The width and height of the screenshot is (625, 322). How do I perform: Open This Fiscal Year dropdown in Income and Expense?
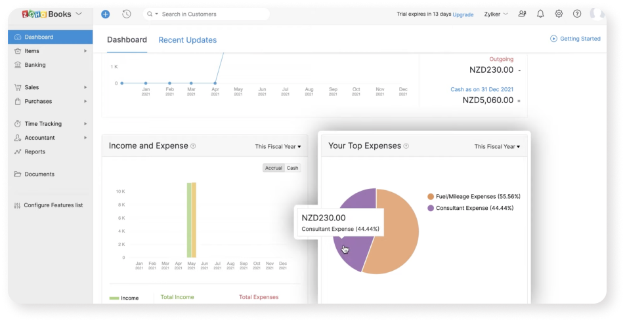point(278,146)
